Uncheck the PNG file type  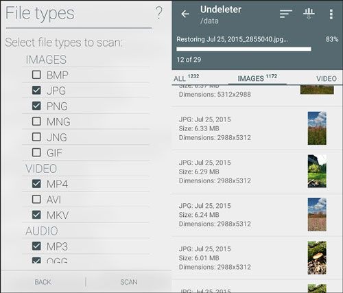point(36,106)
